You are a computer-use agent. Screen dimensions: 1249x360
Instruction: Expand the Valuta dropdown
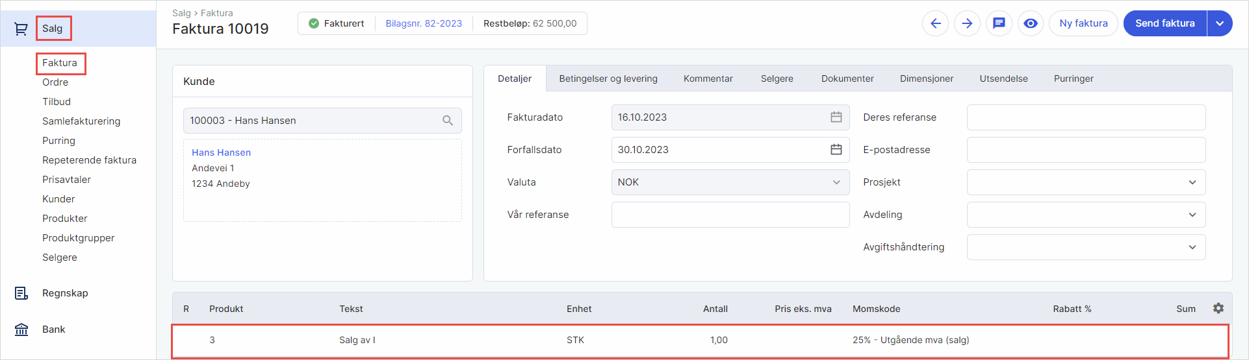pyautogui.click(x=836, y=182)
